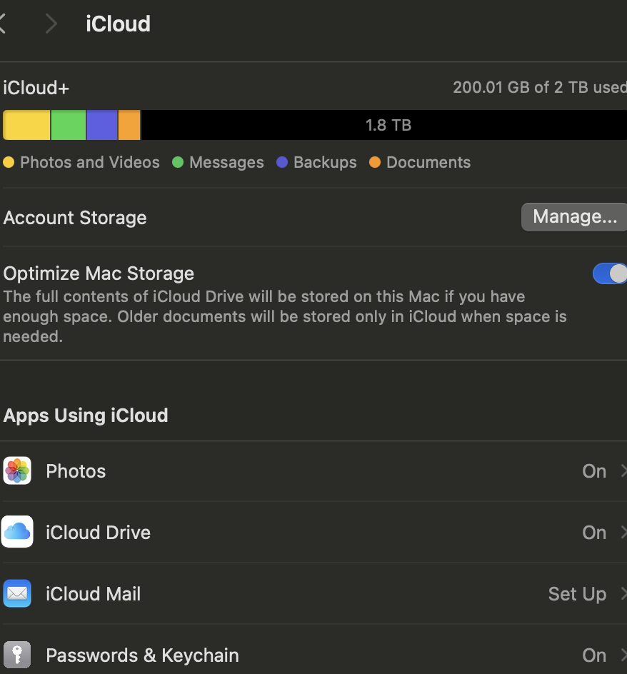Click the Documents legend label
627x674 pixels.
(x=428, y=162)
